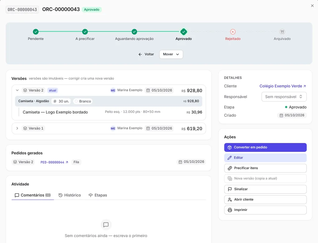Viewport: 318px width, 243px height.
Task: Click Camiseta — Logo Exemplo bordado item
Action: (55, 112)
